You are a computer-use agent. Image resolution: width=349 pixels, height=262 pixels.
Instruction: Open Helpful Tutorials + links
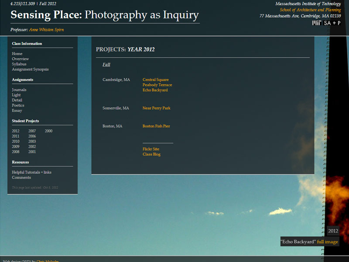[x=31, y=172]
